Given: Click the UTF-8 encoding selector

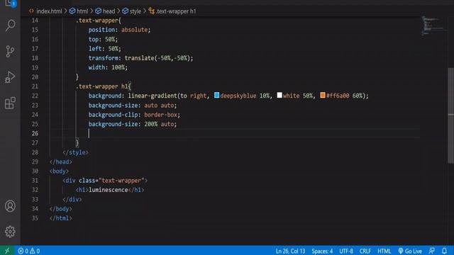Looking at the screenshot, I should pyautogui.click(x=346, y=251).
